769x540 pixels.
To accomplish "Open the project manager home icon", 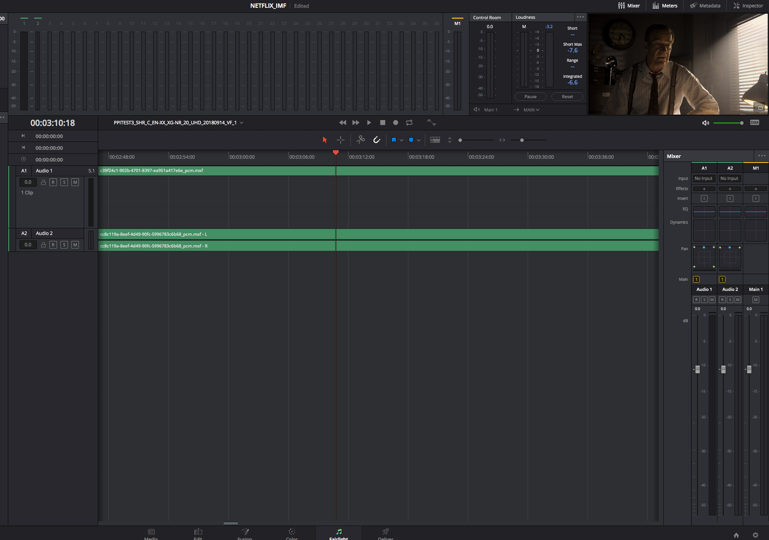I will [736, 535].
